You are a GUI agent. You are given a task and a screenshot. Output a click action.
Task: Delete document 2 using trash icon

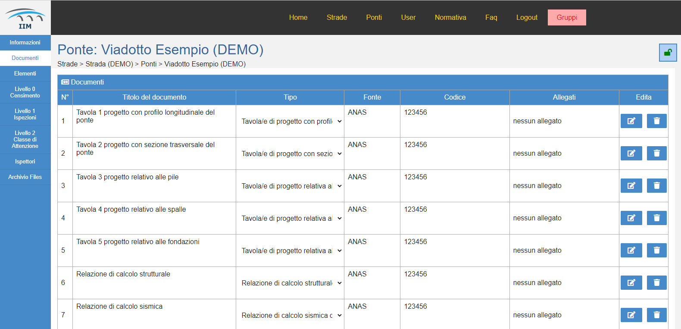[x=656, y=154]
